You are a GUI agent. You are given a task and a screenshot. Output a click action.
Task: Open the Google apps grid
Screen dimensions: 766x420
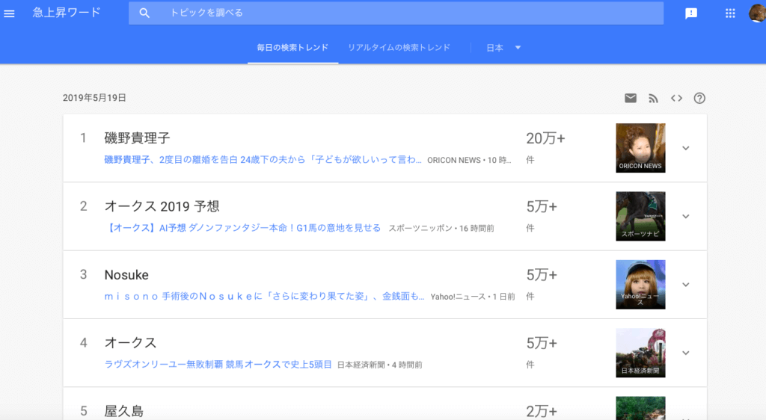coord(731,13)
